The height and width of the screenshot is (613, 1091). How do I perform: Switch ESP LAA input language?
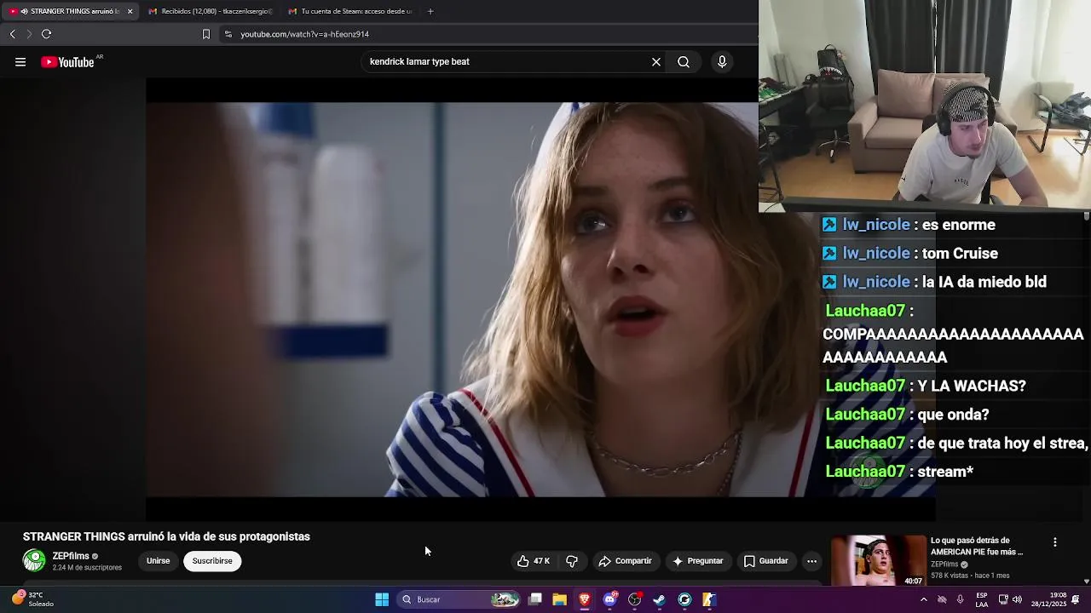tap(982, 599)
